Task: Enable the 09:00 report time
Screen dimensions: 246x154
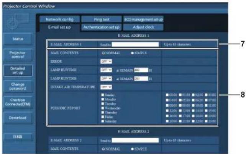Action: 180,105
